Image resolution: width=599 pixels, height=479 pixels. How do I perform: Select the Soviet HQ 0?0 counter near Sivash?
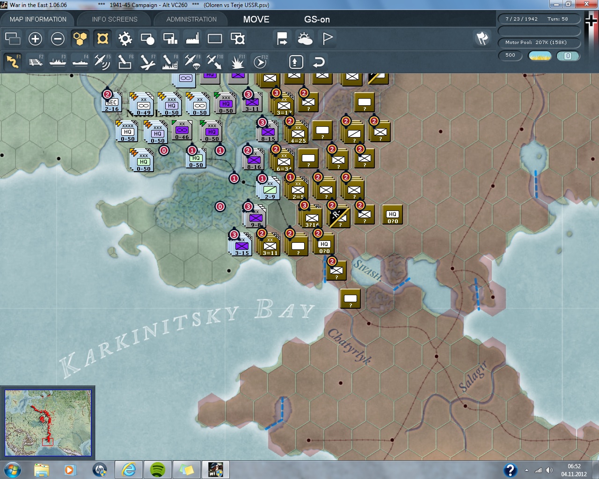pos(324,244)
